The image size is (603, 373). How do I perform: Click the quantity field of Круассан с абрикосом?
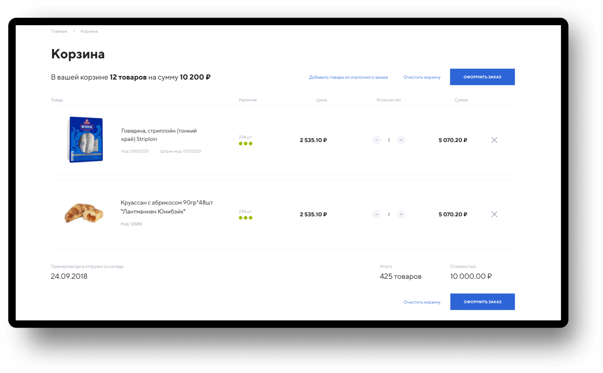[389, 214]
